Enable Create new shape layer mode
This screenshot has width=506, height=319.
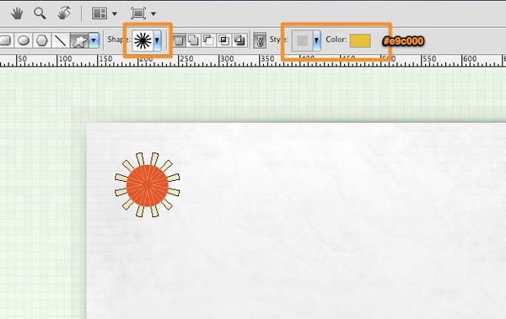coord(179,40)
